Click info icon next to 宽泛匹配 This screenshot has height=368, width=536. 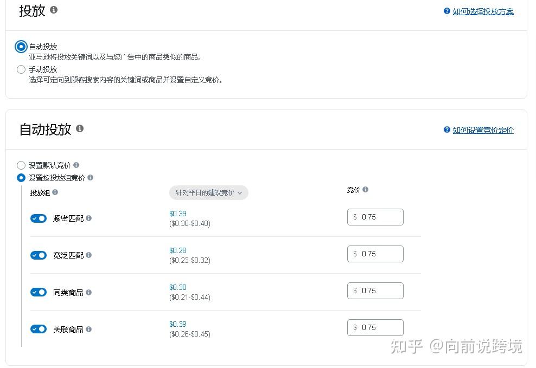[x=88, y=255]
